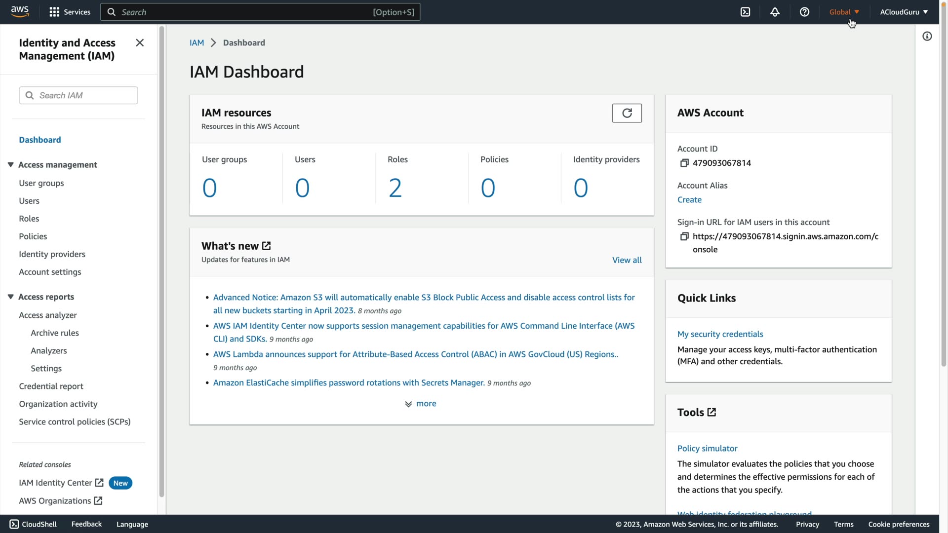
Task: Open the Global region dropdown
Action: tap(844, 12)
